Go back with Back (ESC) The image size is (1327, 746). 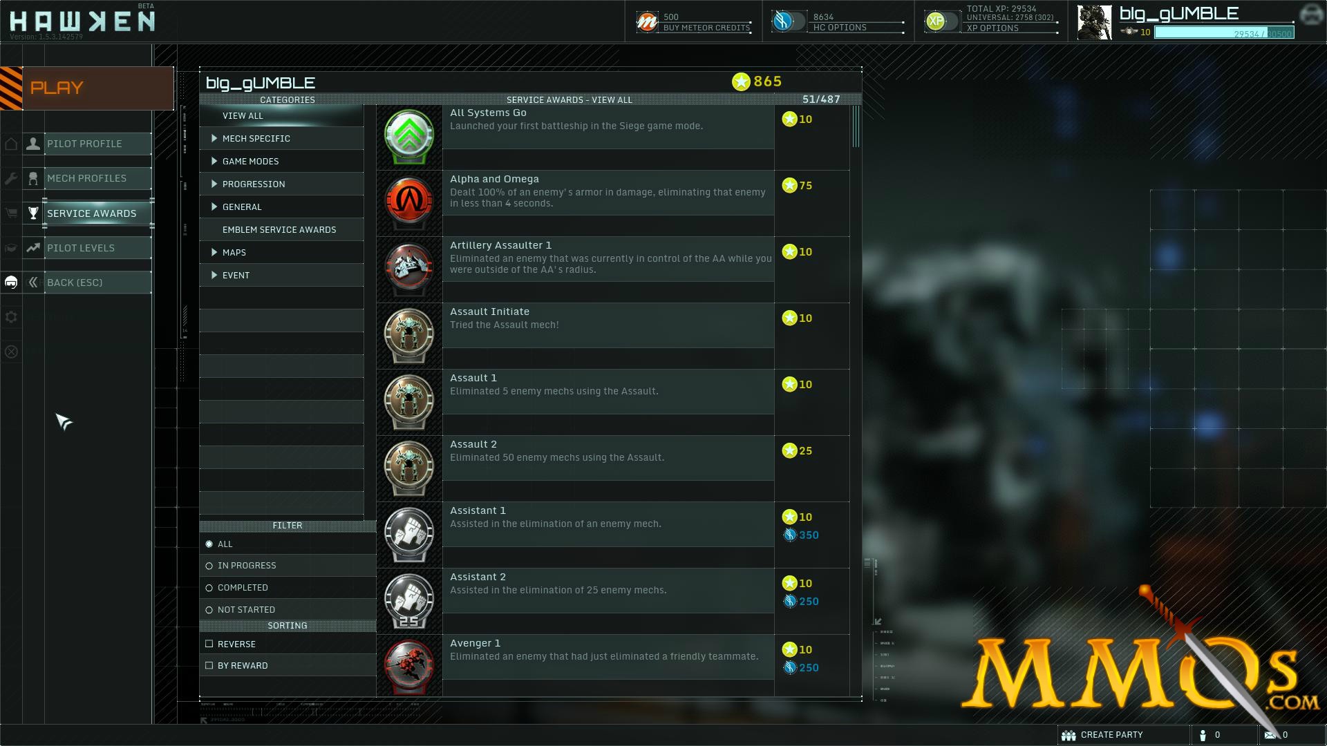pos(97,282)
